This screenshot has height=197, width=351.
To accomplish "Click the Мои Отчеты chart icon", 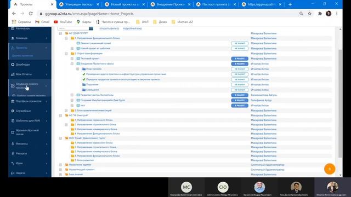I will [13, 74].
